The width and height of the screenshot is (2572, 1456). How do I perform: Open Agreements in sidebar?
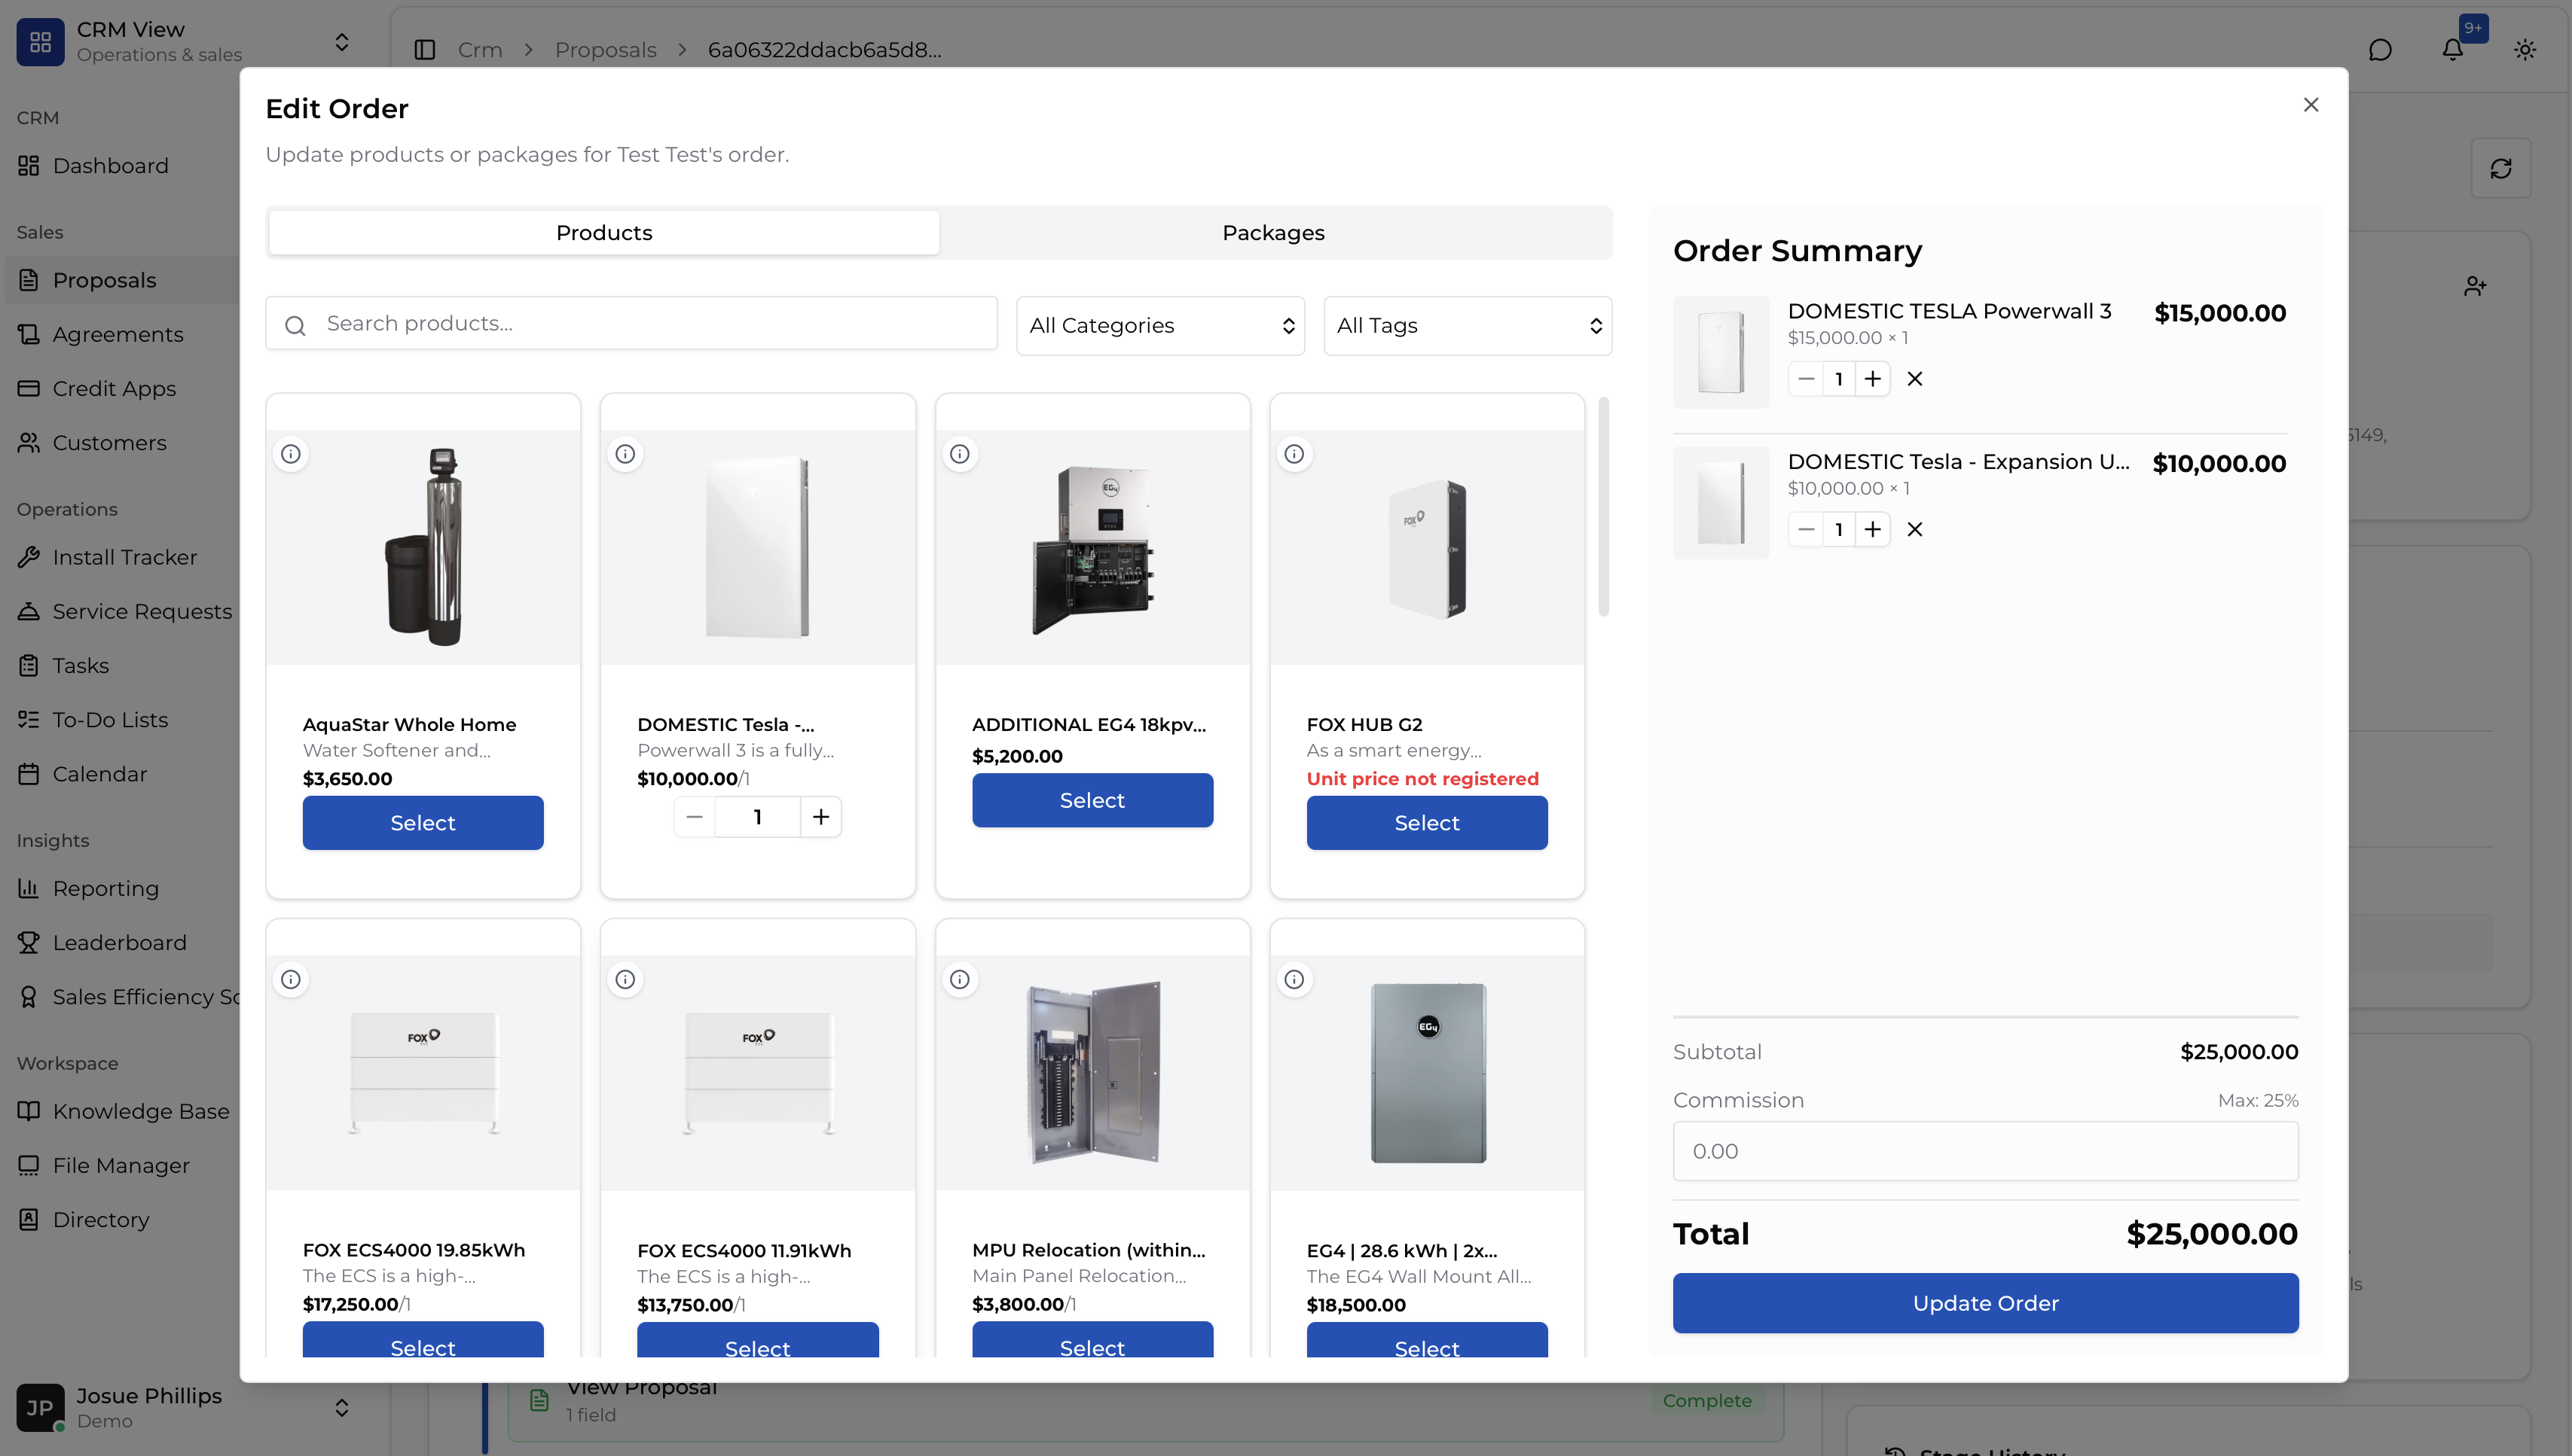(x=120, y=334)
